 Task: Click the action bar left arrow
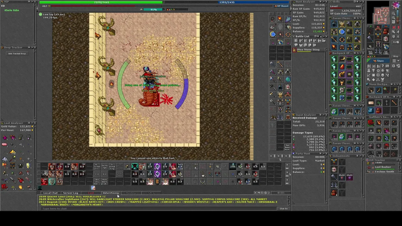[39, 165]
